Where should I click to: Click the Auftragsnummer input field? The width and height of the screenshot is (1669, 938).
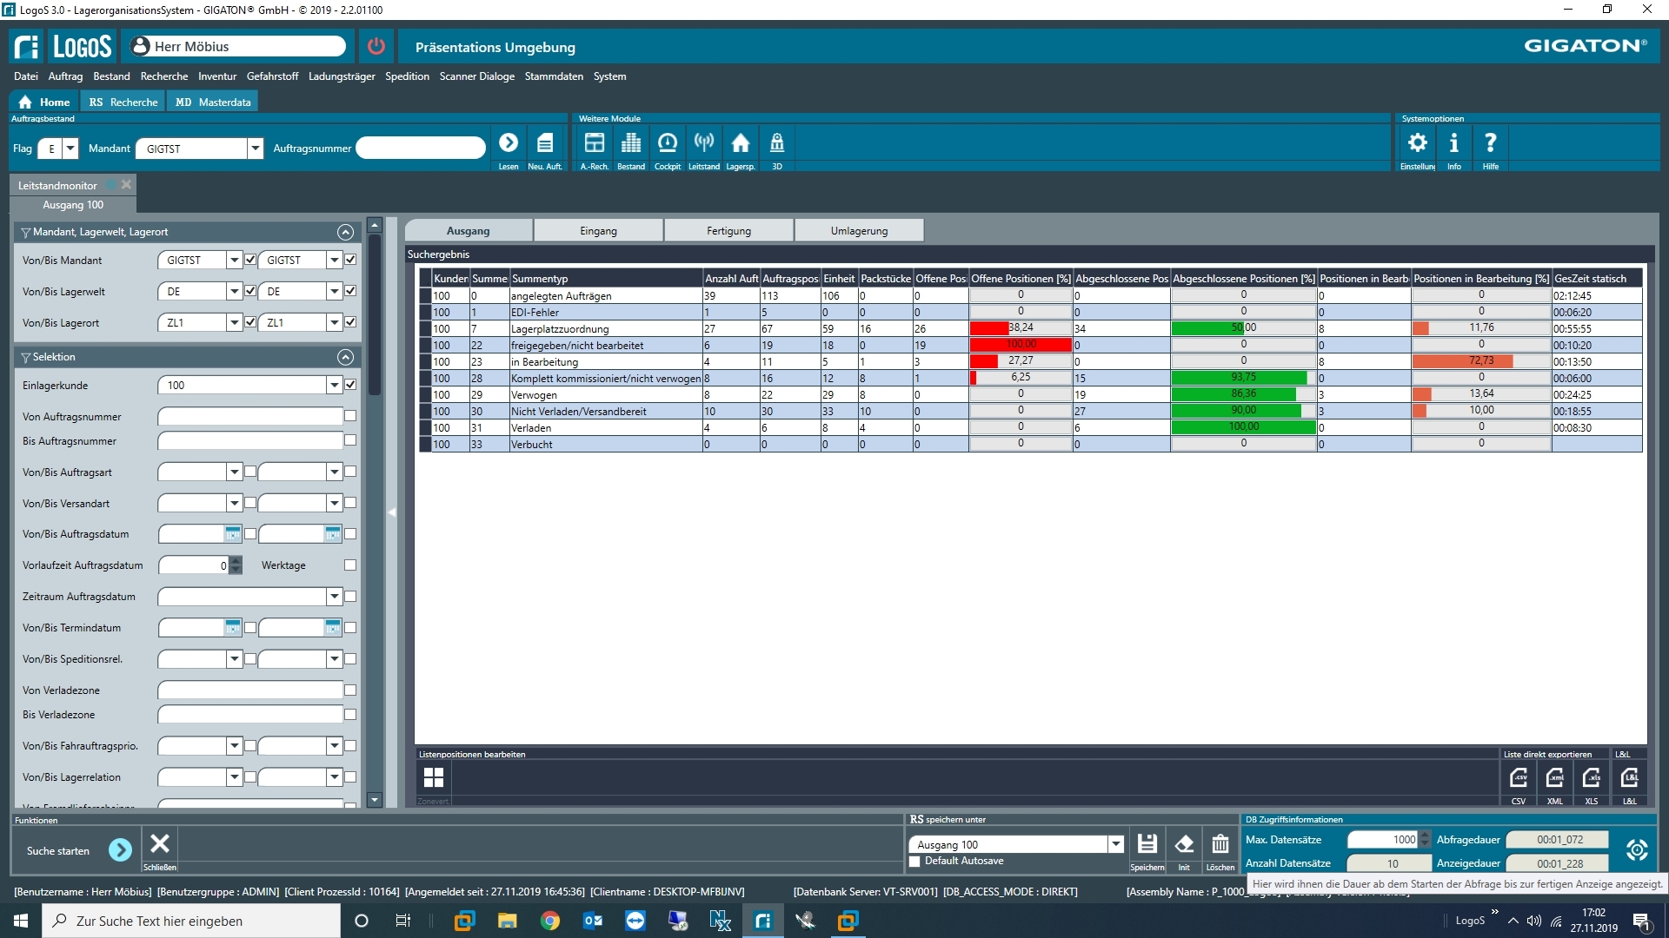421,149
